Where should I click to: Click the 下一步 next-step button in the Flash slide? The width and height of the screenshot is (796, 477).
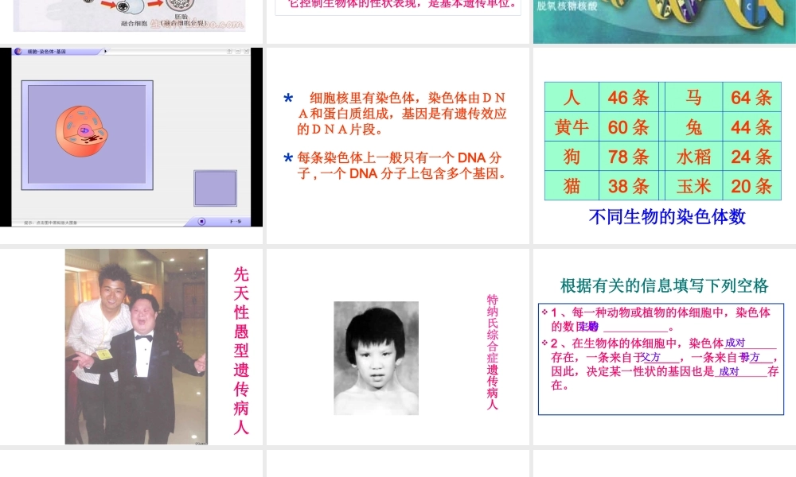(235, 222)
